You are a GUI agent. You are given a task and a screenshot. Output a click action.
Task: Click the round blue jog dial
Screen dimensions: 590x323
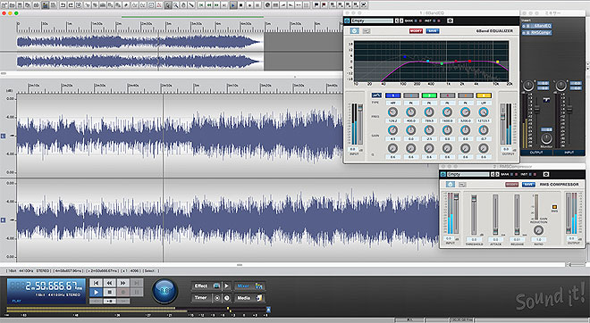164,291
